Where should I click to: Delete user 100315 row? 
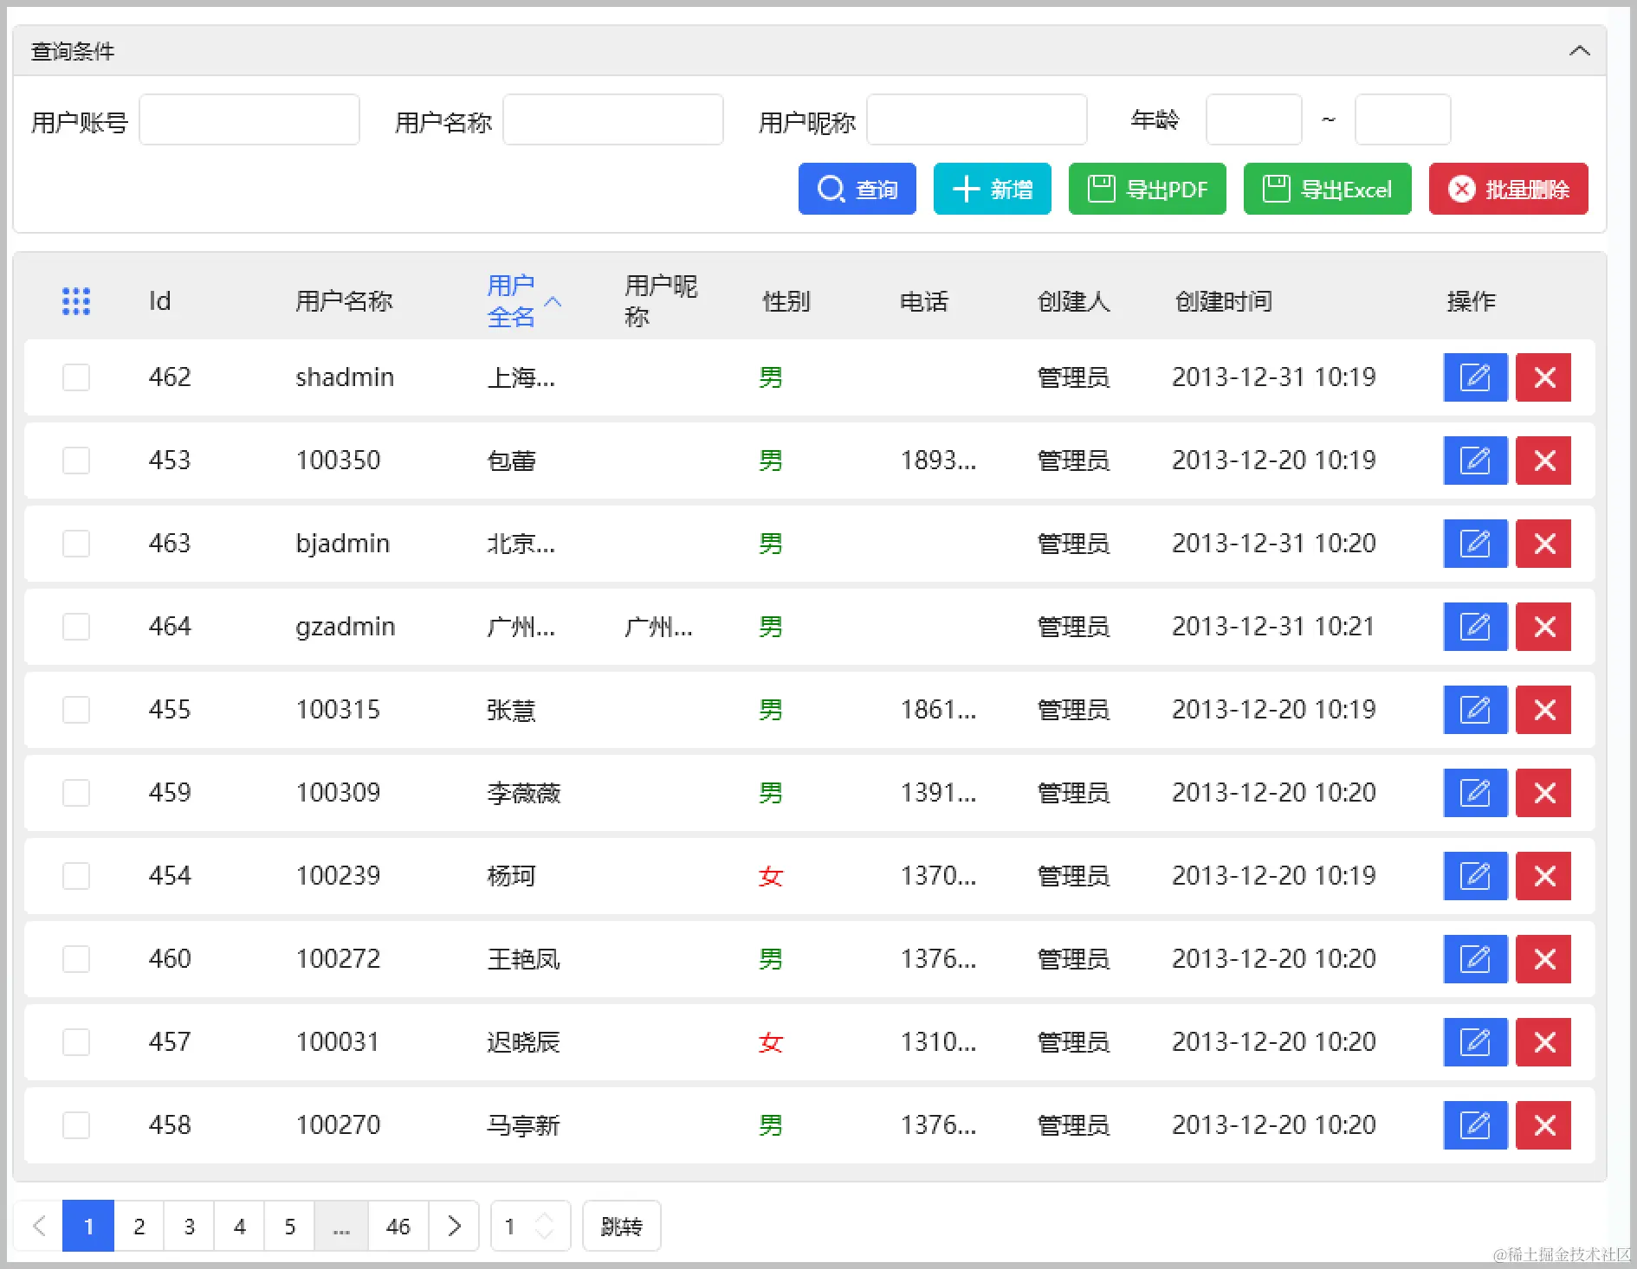1544,710
